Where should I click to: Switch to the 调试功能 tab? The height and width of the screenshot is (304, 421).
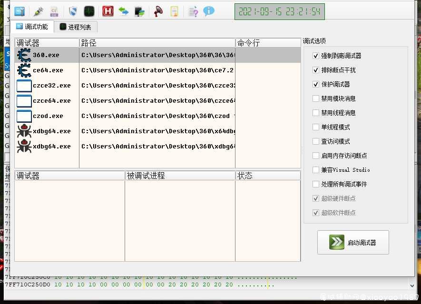click(32, 27)
